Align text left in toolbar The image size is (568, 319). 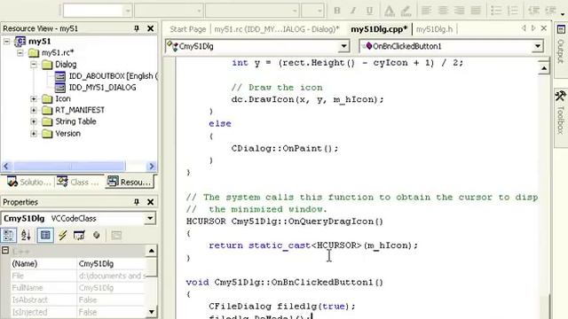[x=426, y=11]
